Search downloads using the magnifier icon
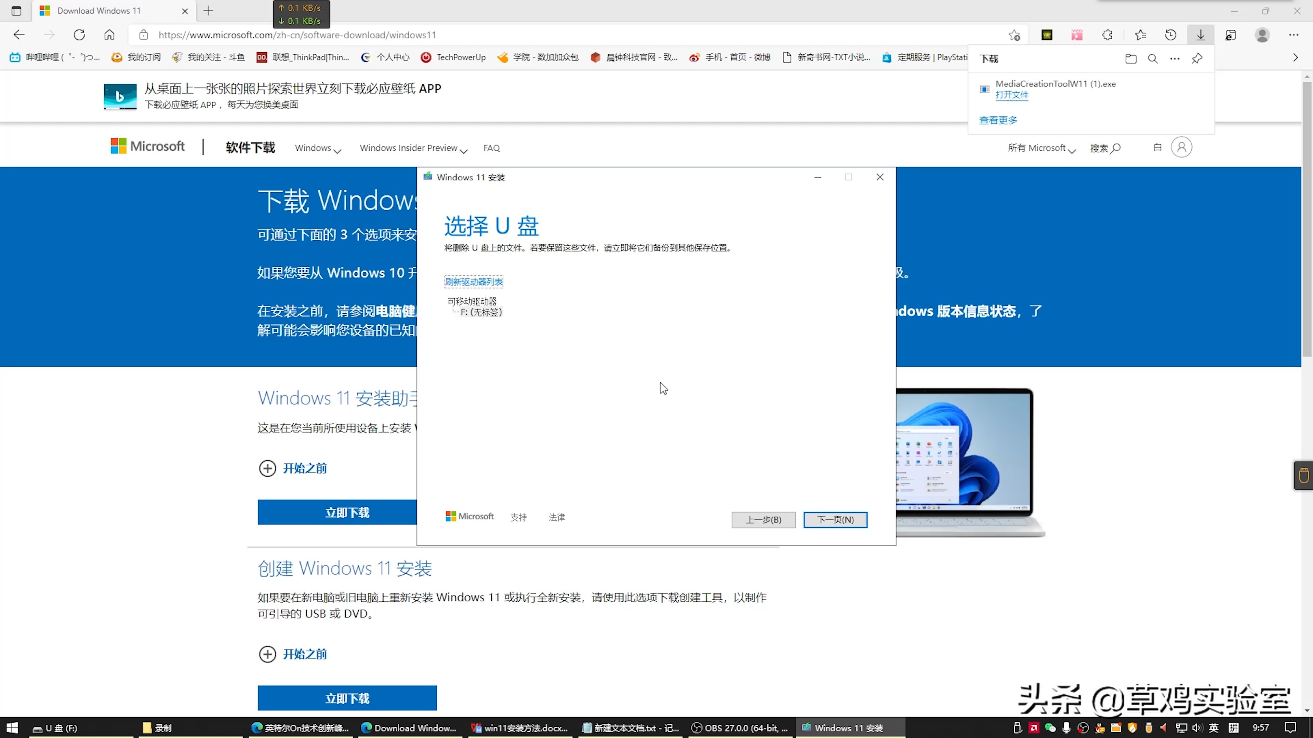 pyautogui.click(x=1152, y=58)
